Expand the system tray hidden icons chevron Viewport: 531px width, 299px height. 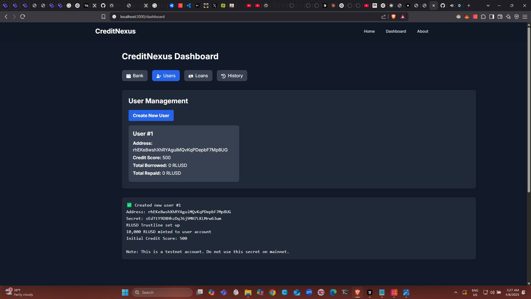click(456, 292)
